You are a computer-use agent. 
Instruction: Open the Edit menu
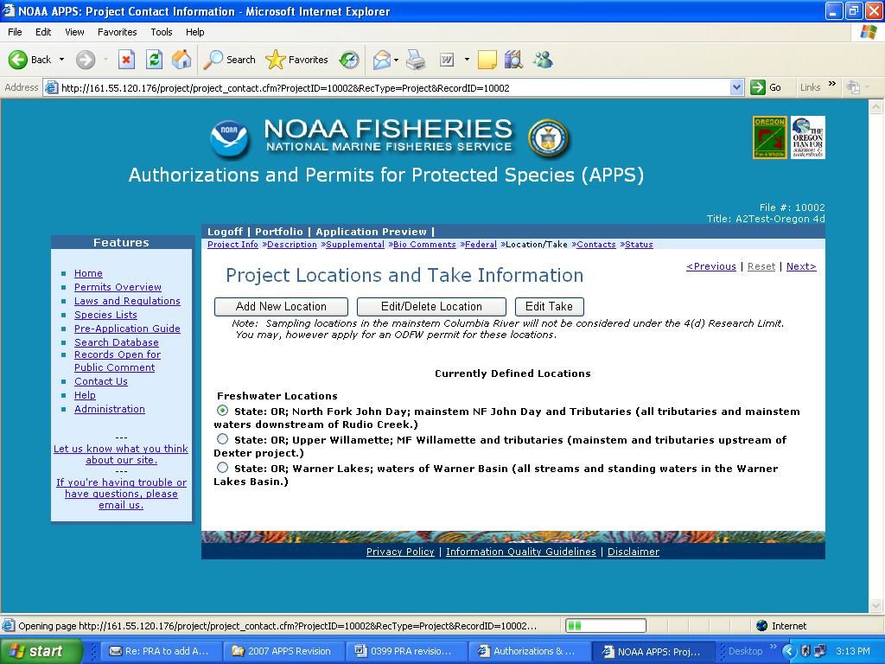43,32
